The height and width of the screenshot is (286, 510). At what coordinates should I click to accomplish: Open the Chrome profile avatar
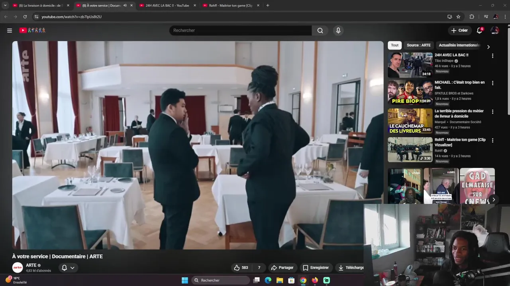(x=495, y=17)
